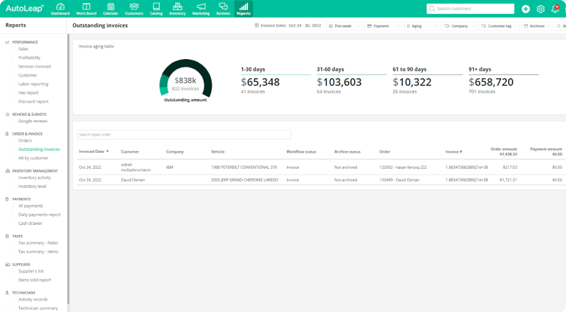Open order 133502 - hasan farooq 222

point(403,167)
